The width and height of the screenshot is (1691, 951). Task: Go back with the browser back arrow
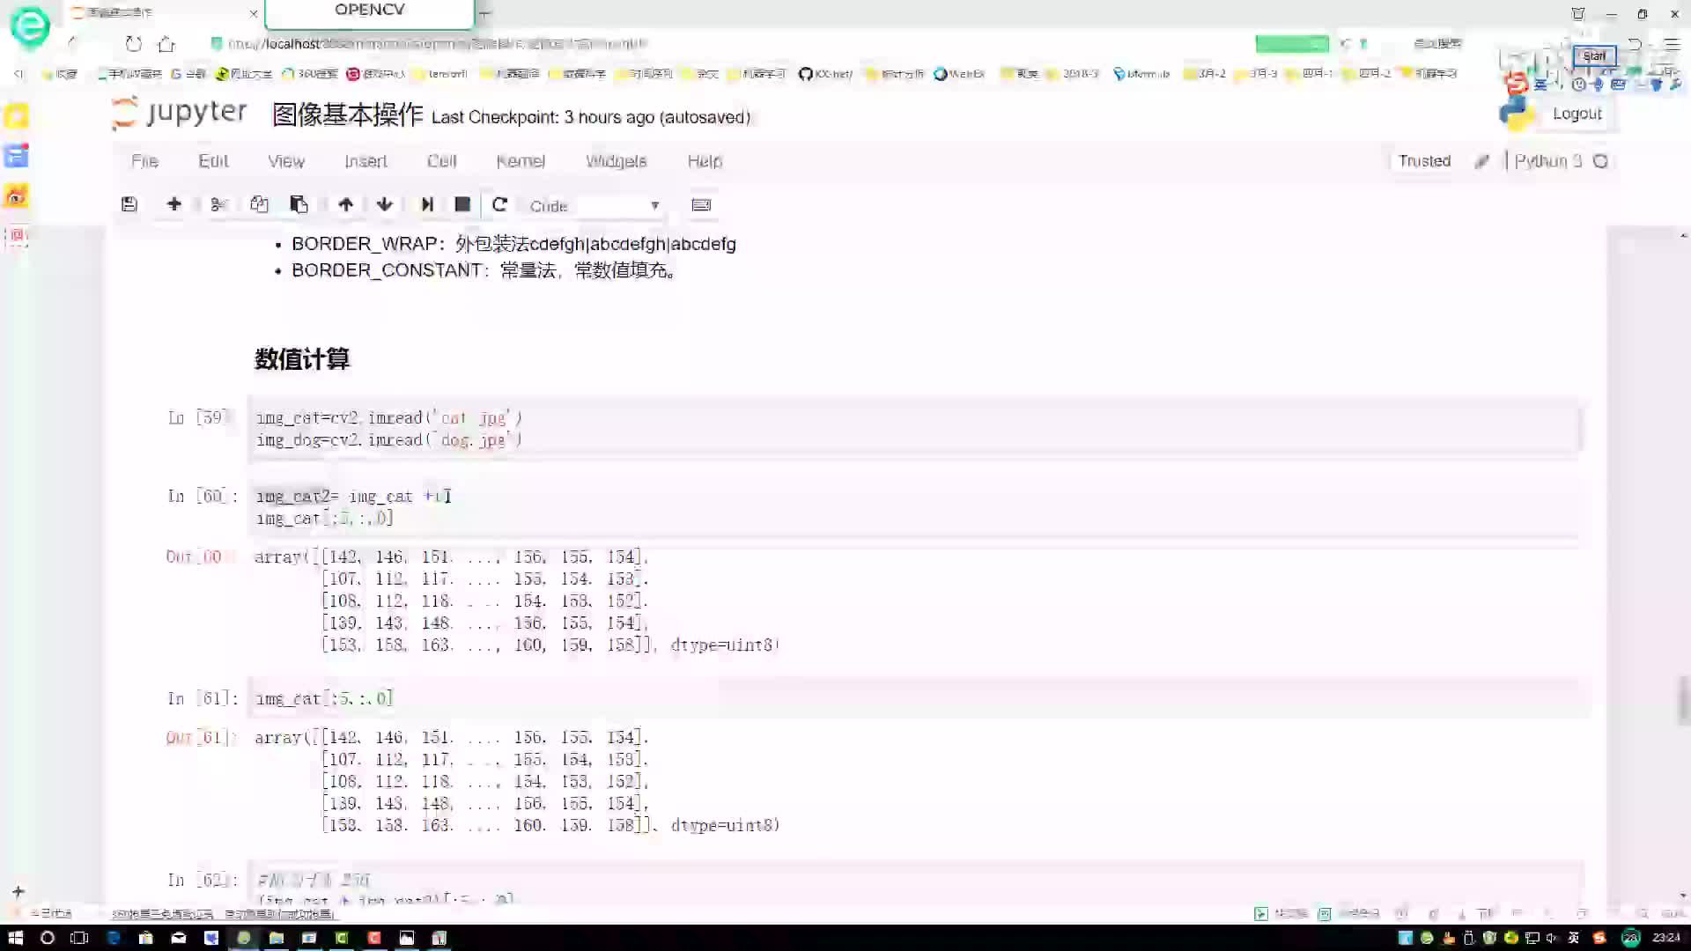[x=72, y=43]
